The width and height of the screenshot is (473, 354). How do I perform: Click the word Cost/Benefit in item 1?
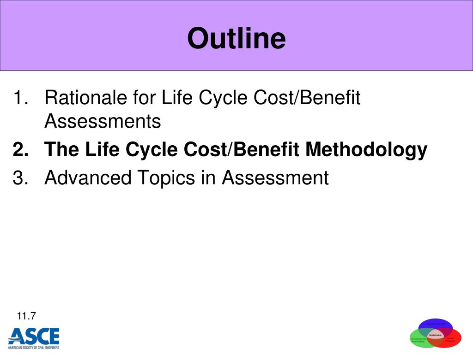tap(307, 98)
